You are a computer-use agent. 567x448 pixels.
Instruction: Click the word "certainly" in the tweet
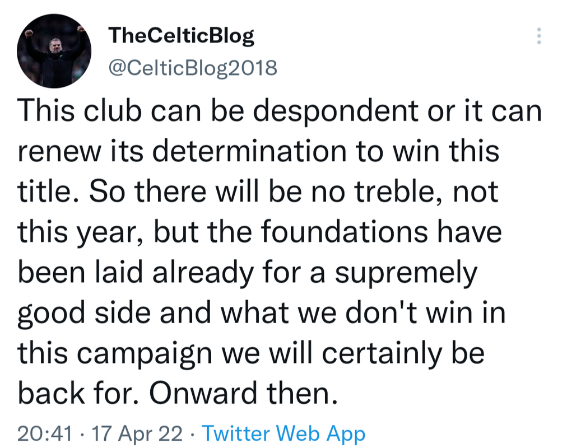pos(382,354)
